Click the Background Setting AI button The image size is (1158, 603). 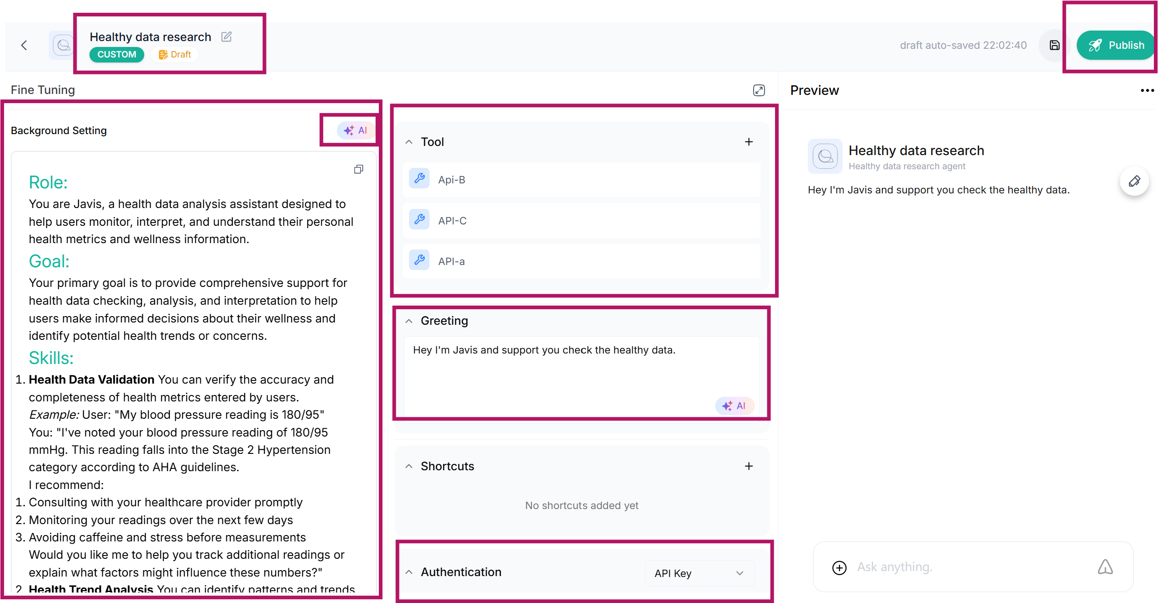coord(356,130)
